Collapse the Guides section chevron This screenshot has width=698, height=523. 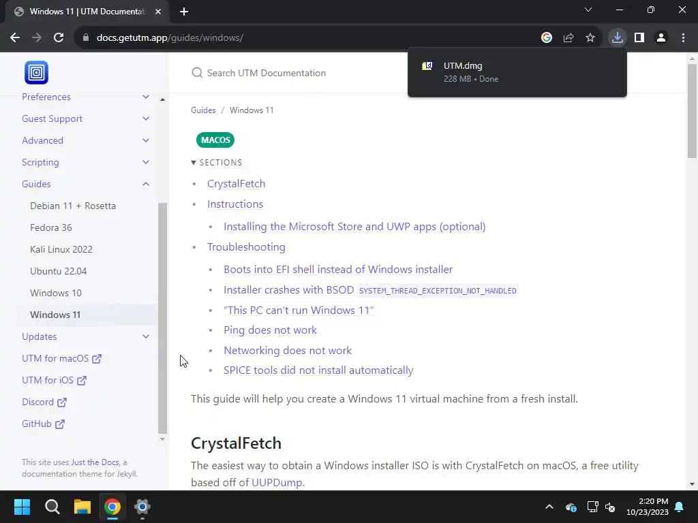[x=146, y=184]
